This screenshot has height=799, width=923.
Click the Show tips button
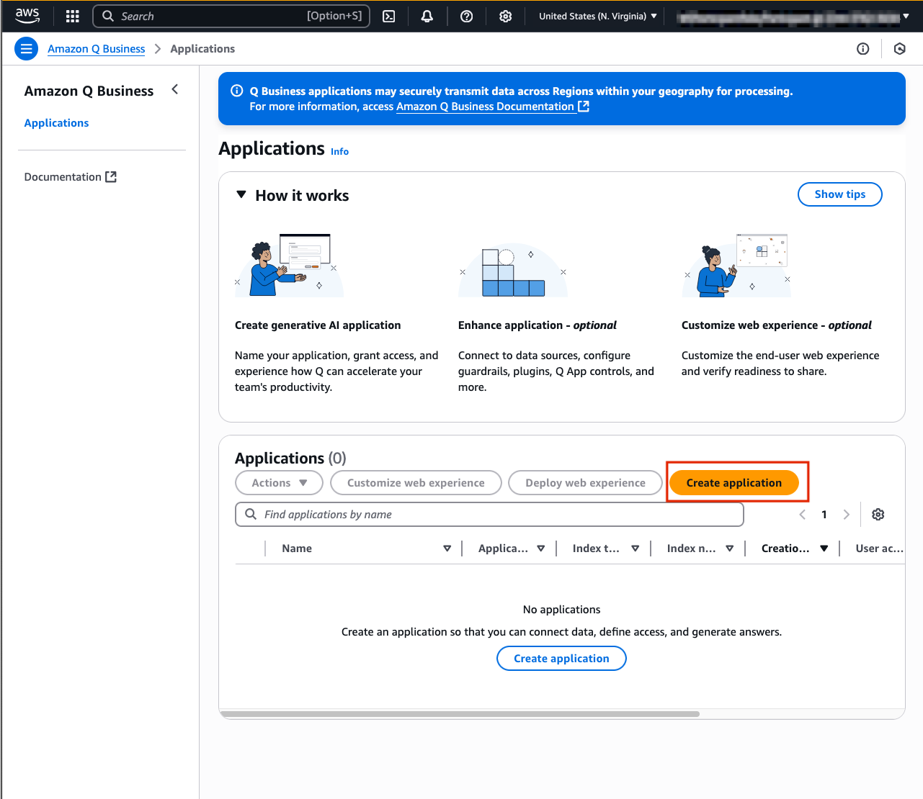[x=839, y=194]
